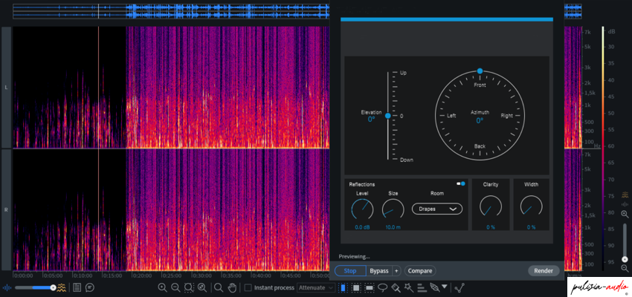Click the Back label on the azimuth dial
The width and height of the screenshot is (632, 297).
(x=480, y=146)
